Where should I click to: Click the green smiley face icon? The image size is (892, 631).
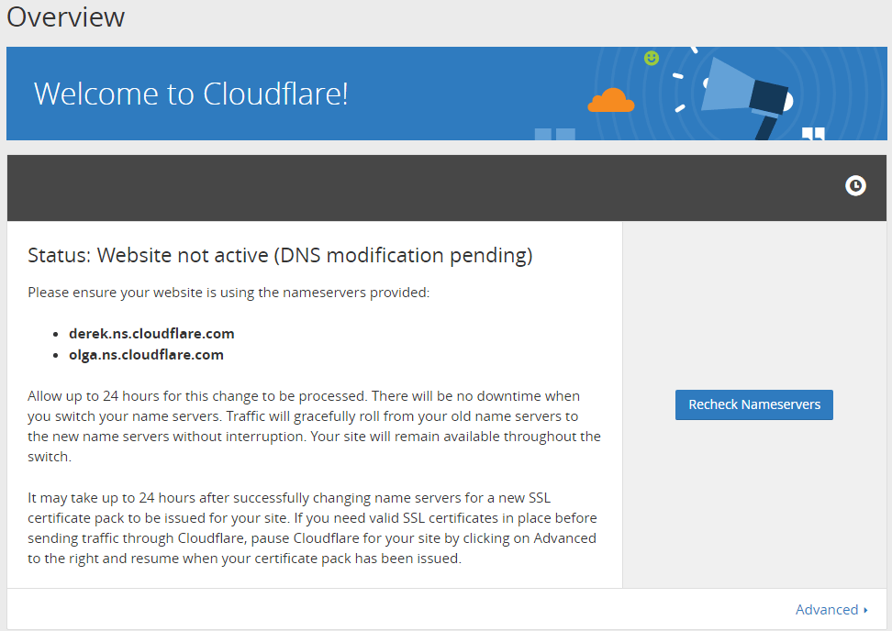pyautogui.click(x=652, y=58)
